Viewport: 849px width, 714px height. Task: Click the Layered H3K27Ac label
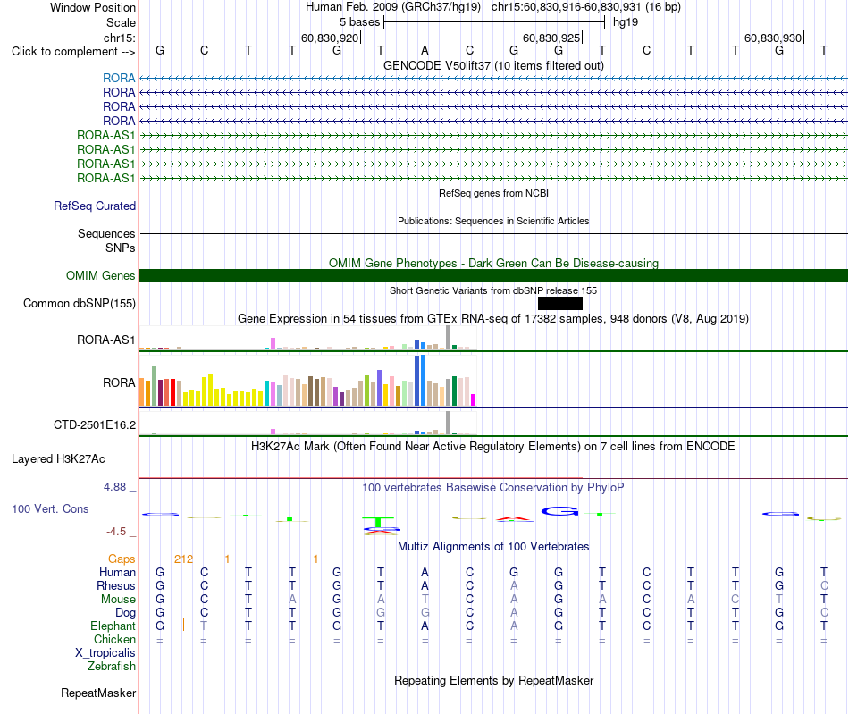point(58,459)
